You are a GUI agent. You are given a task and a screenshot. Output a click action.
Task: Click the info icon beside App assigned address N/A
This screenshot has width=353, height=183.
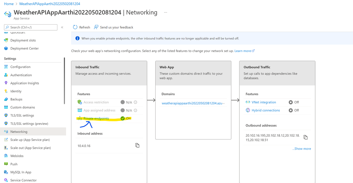pyautogui.click(x=136, y=110)
